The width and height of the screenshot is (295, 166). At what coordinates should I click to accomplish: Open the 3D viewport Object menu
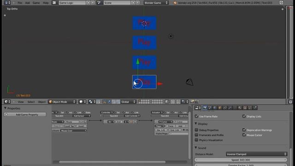(x=42, y=102)
